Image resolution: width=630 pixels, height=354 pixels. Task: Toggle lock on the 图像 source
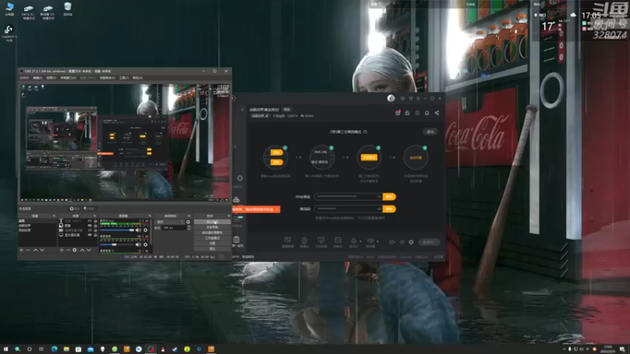(x=95, y=226)
